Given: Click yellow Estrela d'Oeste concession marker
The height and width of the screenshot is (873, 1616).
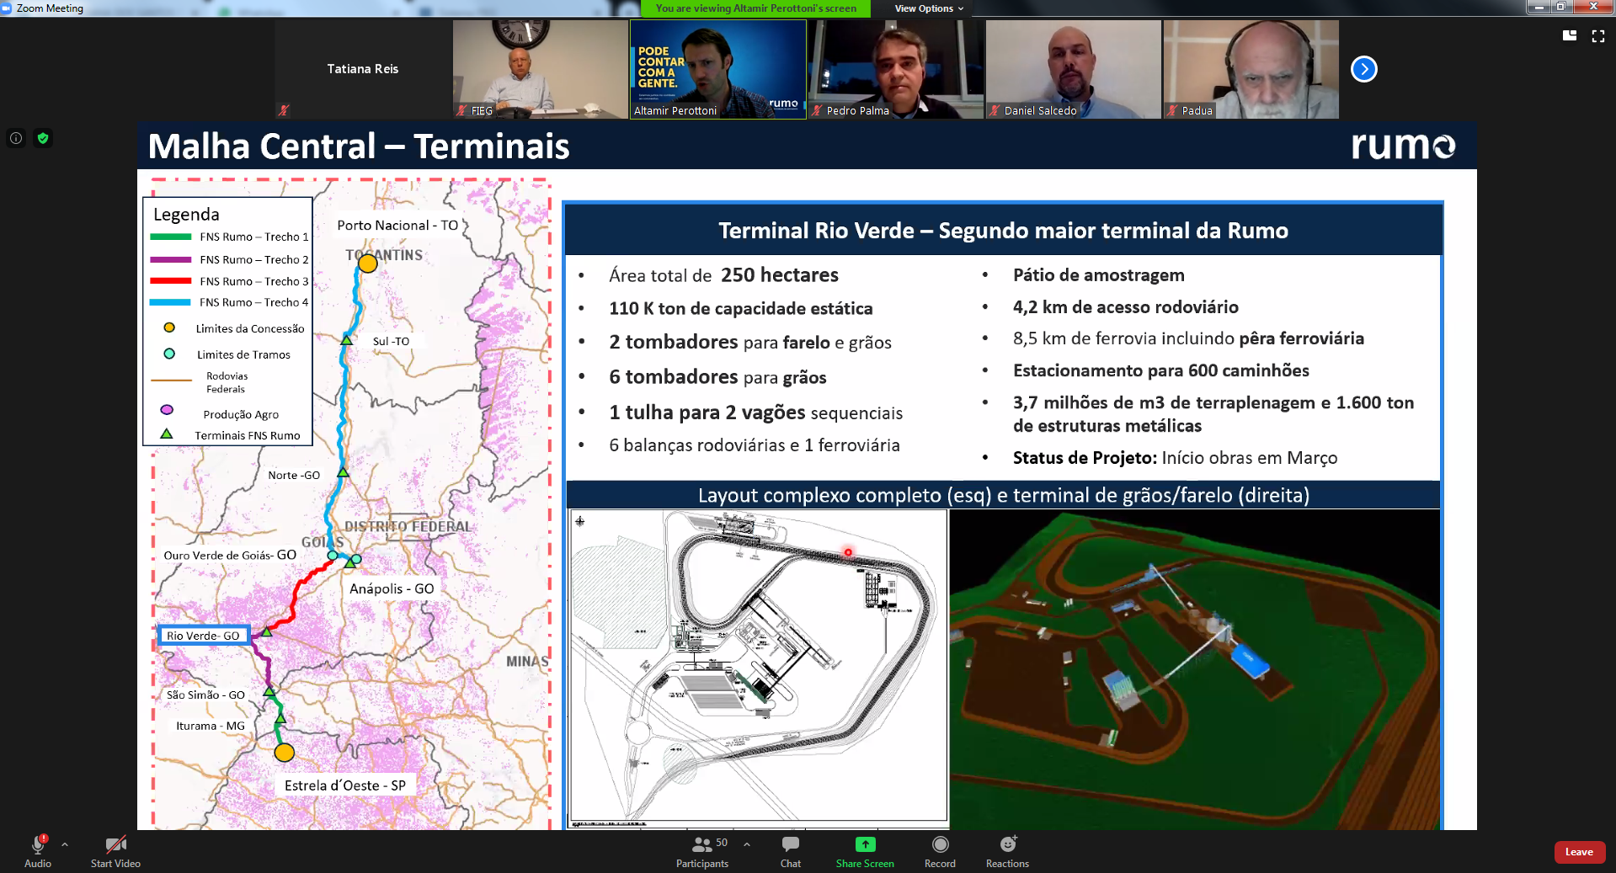Looking at the screenshot, I should coord(285,753).
